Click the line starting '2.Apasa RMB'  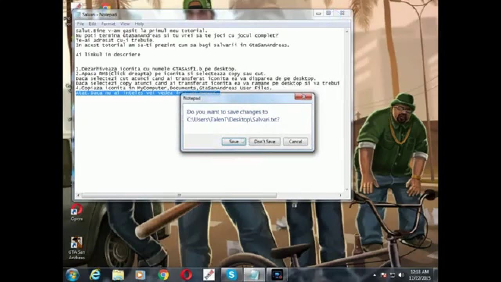point(171,74)
